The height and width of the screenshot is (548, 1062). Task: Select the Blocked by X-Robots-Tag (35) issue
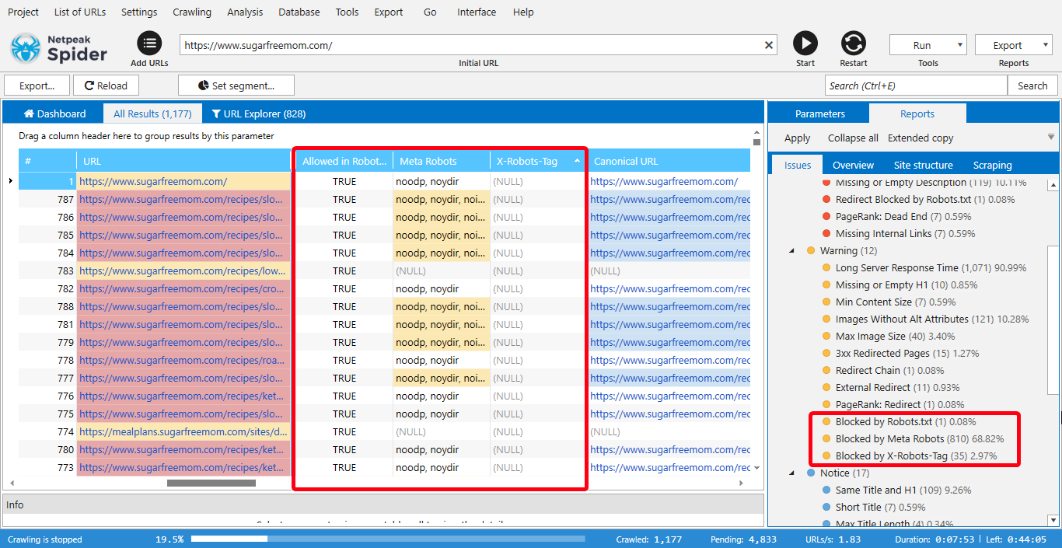[916, 456]
